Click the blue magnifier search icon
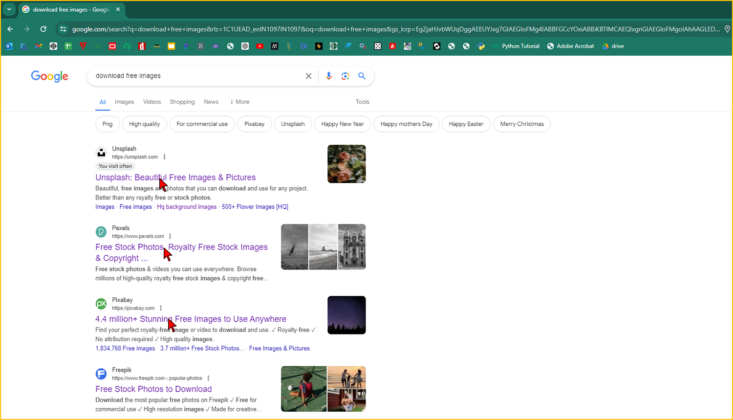 tap(362, 76)
